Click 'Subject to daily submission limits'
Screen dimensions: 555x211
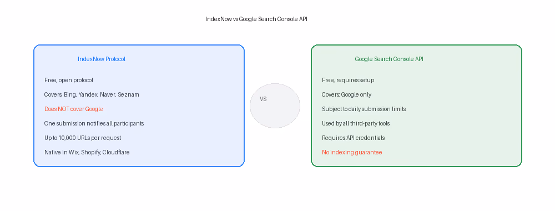pos(364,109)
